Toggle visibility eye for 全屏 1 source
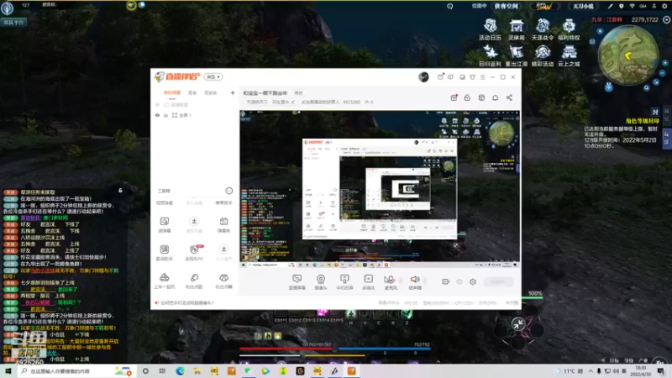The height and width of the screenshot is (378, 672). [157, 115]
